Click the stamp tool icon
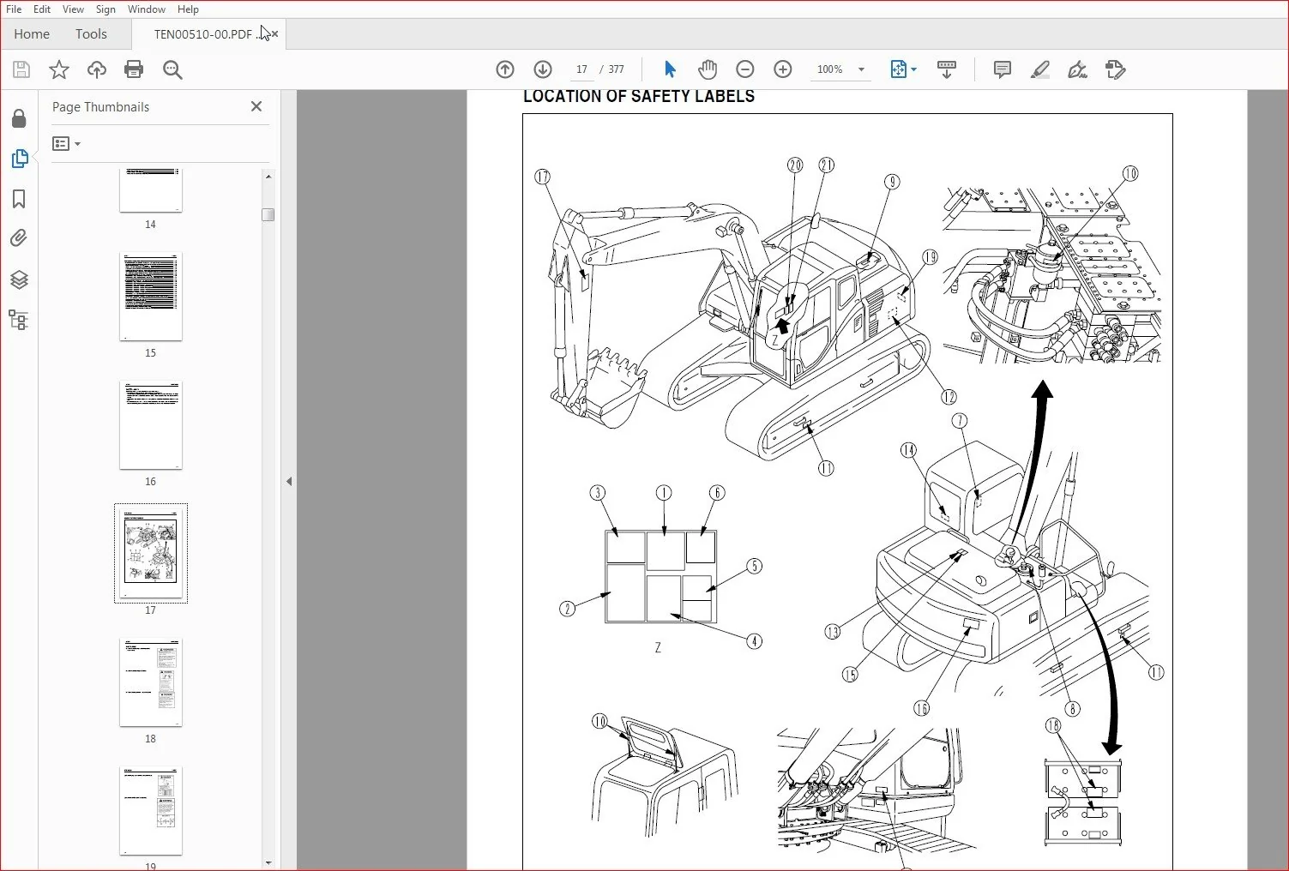This screenshot has width=1289, height=871. [x=1115, y=69]
